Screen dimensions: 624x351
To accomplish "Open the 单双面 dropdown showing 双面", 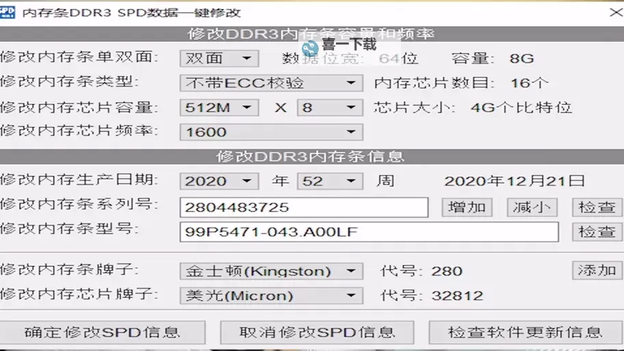I will [219, 59].
